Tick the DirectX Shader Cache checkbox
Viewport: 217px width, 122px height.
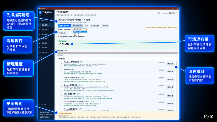point(61,79)
